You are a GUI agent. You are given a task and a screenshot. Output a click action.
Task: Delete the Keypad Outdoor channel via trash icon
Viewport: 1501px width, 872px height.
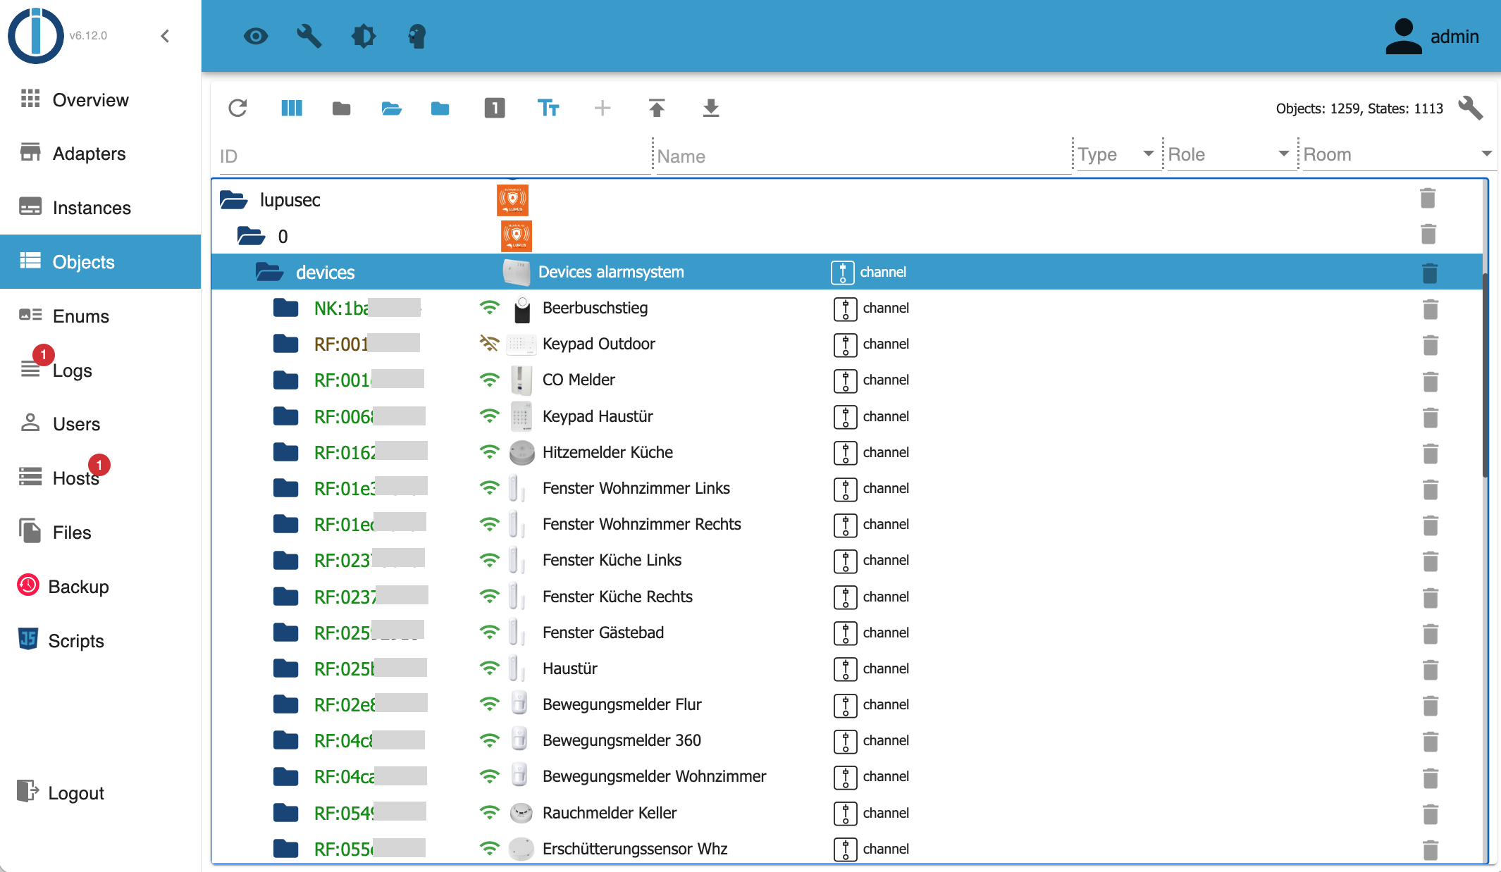(1430, 345)
